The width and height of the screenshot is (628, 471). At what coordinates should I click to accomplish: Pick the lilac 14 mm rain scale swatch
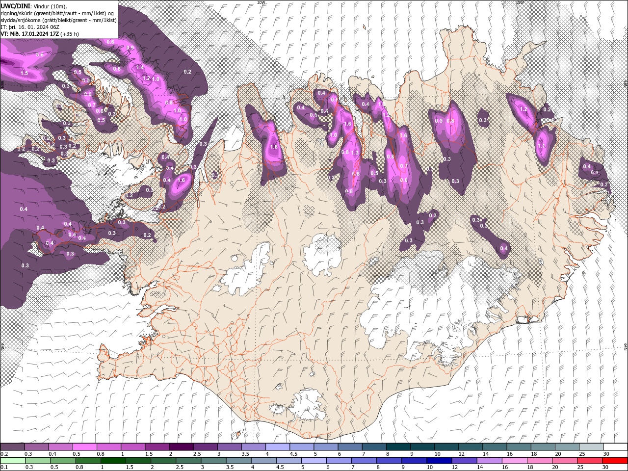pyautogui.click(x=489, y=461)
